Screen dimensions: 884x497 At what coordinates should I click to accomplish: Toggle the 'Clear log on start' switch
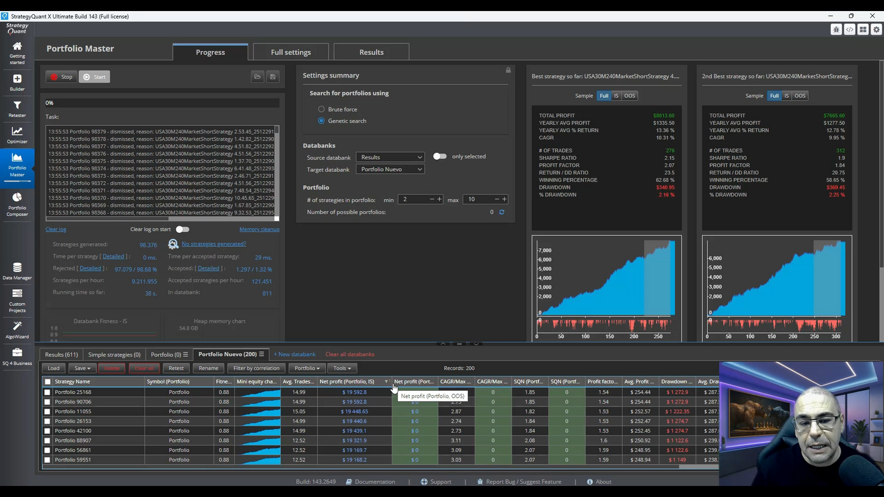(182, 229)
